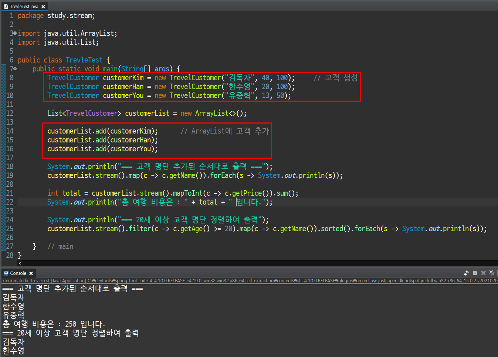Close the TrevleTest.java editor tab

43,7
